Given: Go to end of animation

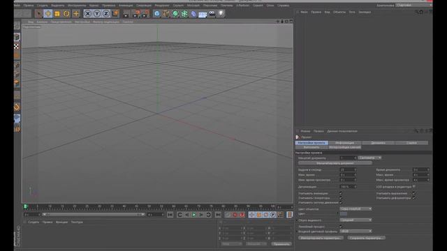Looking at the screenshot, I should pos(218,215).
